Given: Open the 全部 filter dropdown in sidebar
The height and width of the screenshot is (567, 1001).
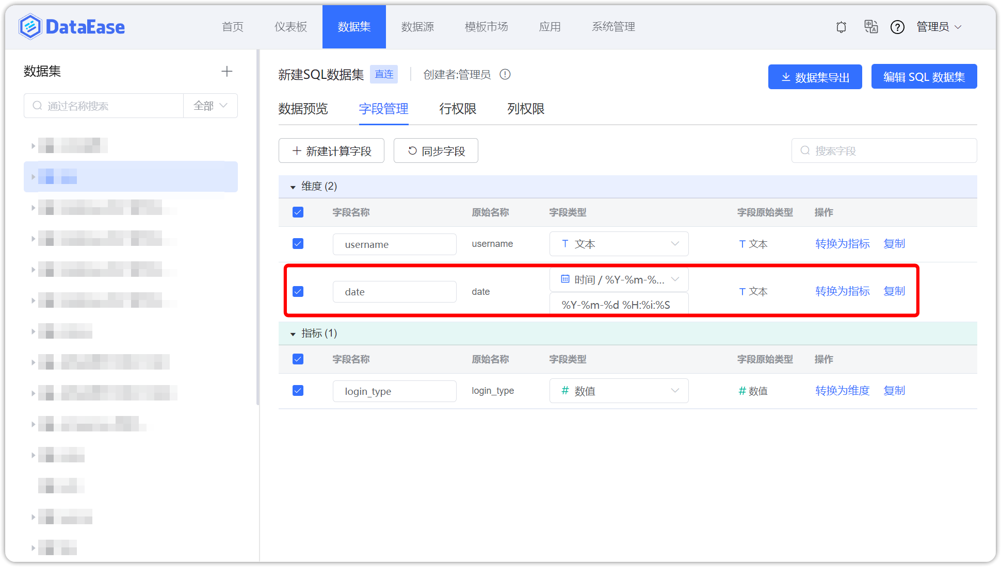Looking at the screenshot, I should click(211, 105).
